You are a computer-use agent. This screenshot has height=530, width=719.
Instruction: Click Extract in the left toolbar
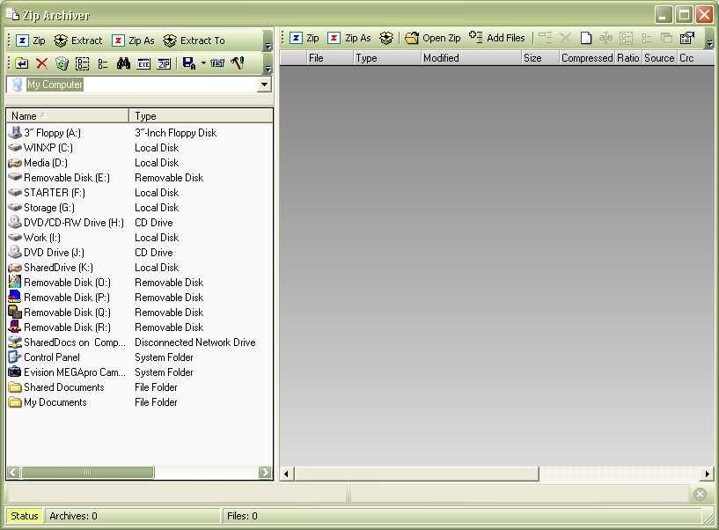coord(78,40)
